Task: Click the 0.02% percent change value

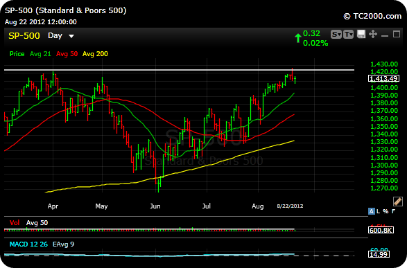Action: coord(315,43)
